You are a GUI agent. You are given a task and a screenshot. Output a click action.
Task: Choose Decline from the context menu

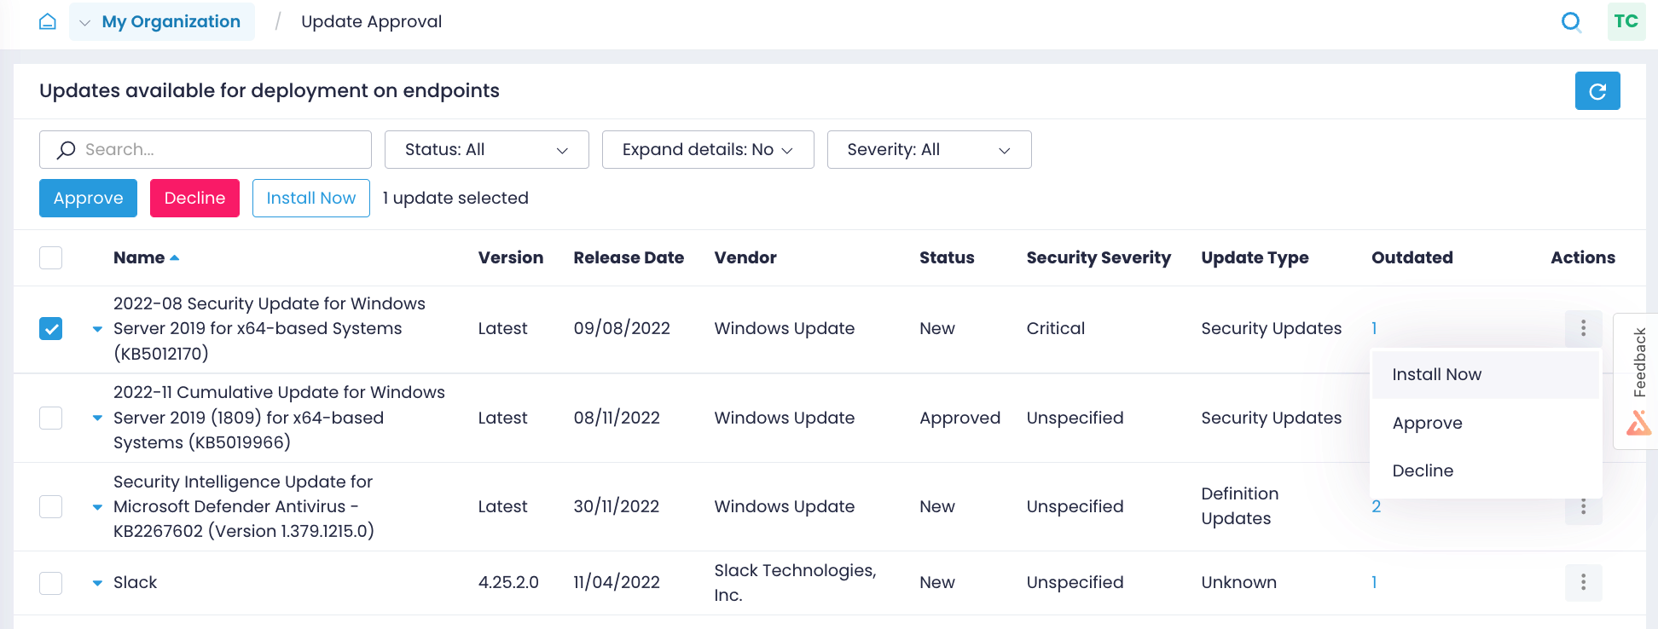click(1423, 470)
